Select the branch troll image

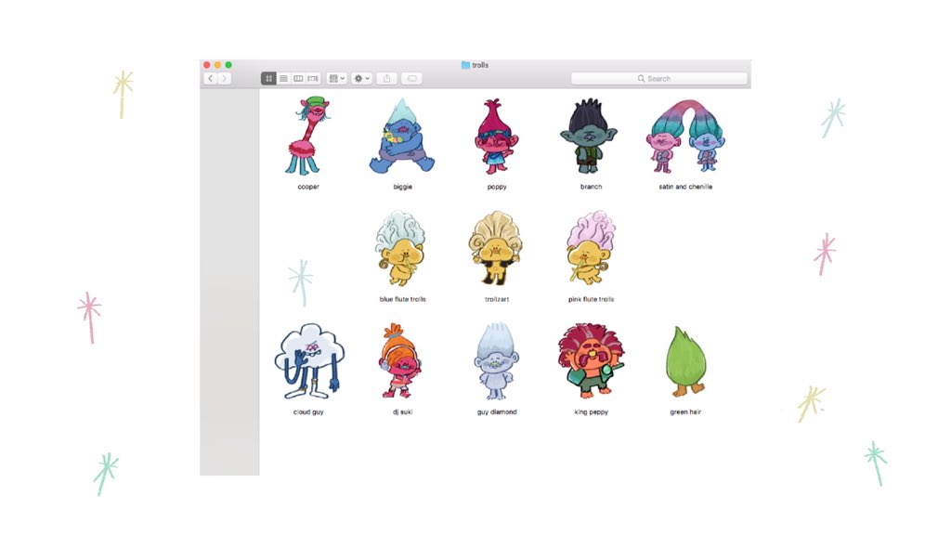(x=590, y=136)
